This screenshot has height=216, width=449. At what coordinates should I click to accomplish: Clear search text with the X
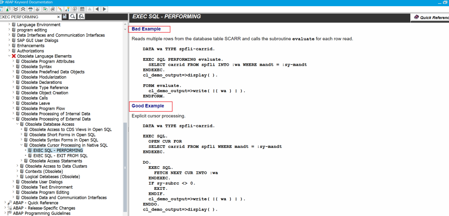[x=59, y=17]
